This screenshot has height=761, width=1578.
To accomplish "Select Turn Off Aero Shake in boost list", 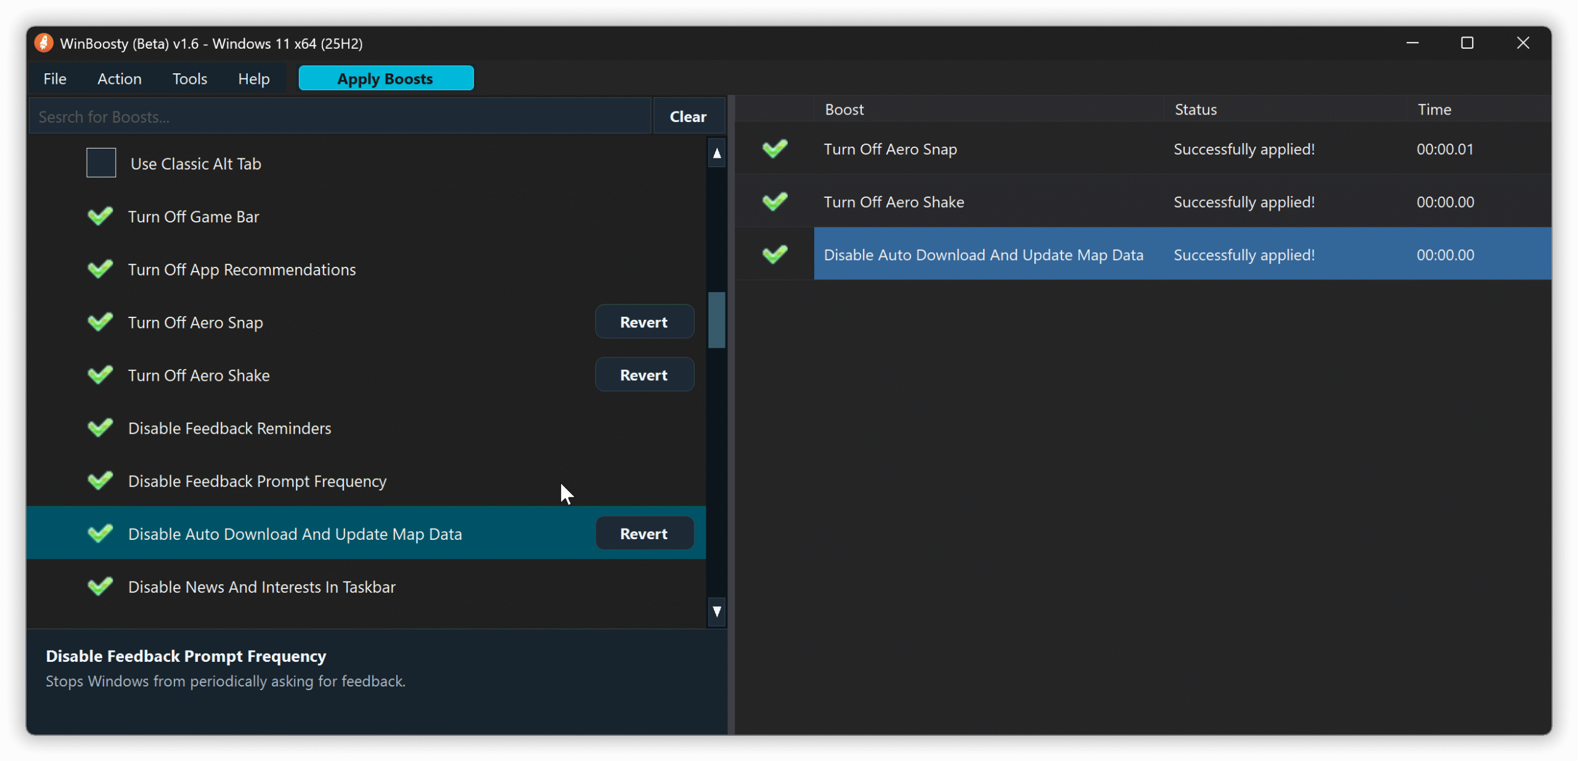I will pos(198,375).
